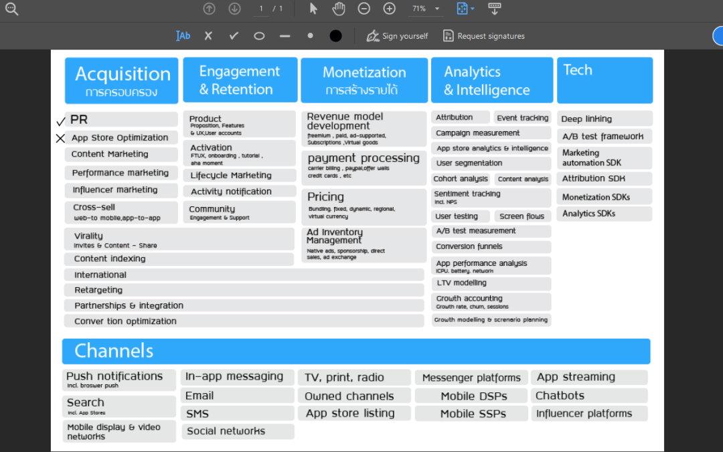Click 'App streaming' text

point(576,377)
